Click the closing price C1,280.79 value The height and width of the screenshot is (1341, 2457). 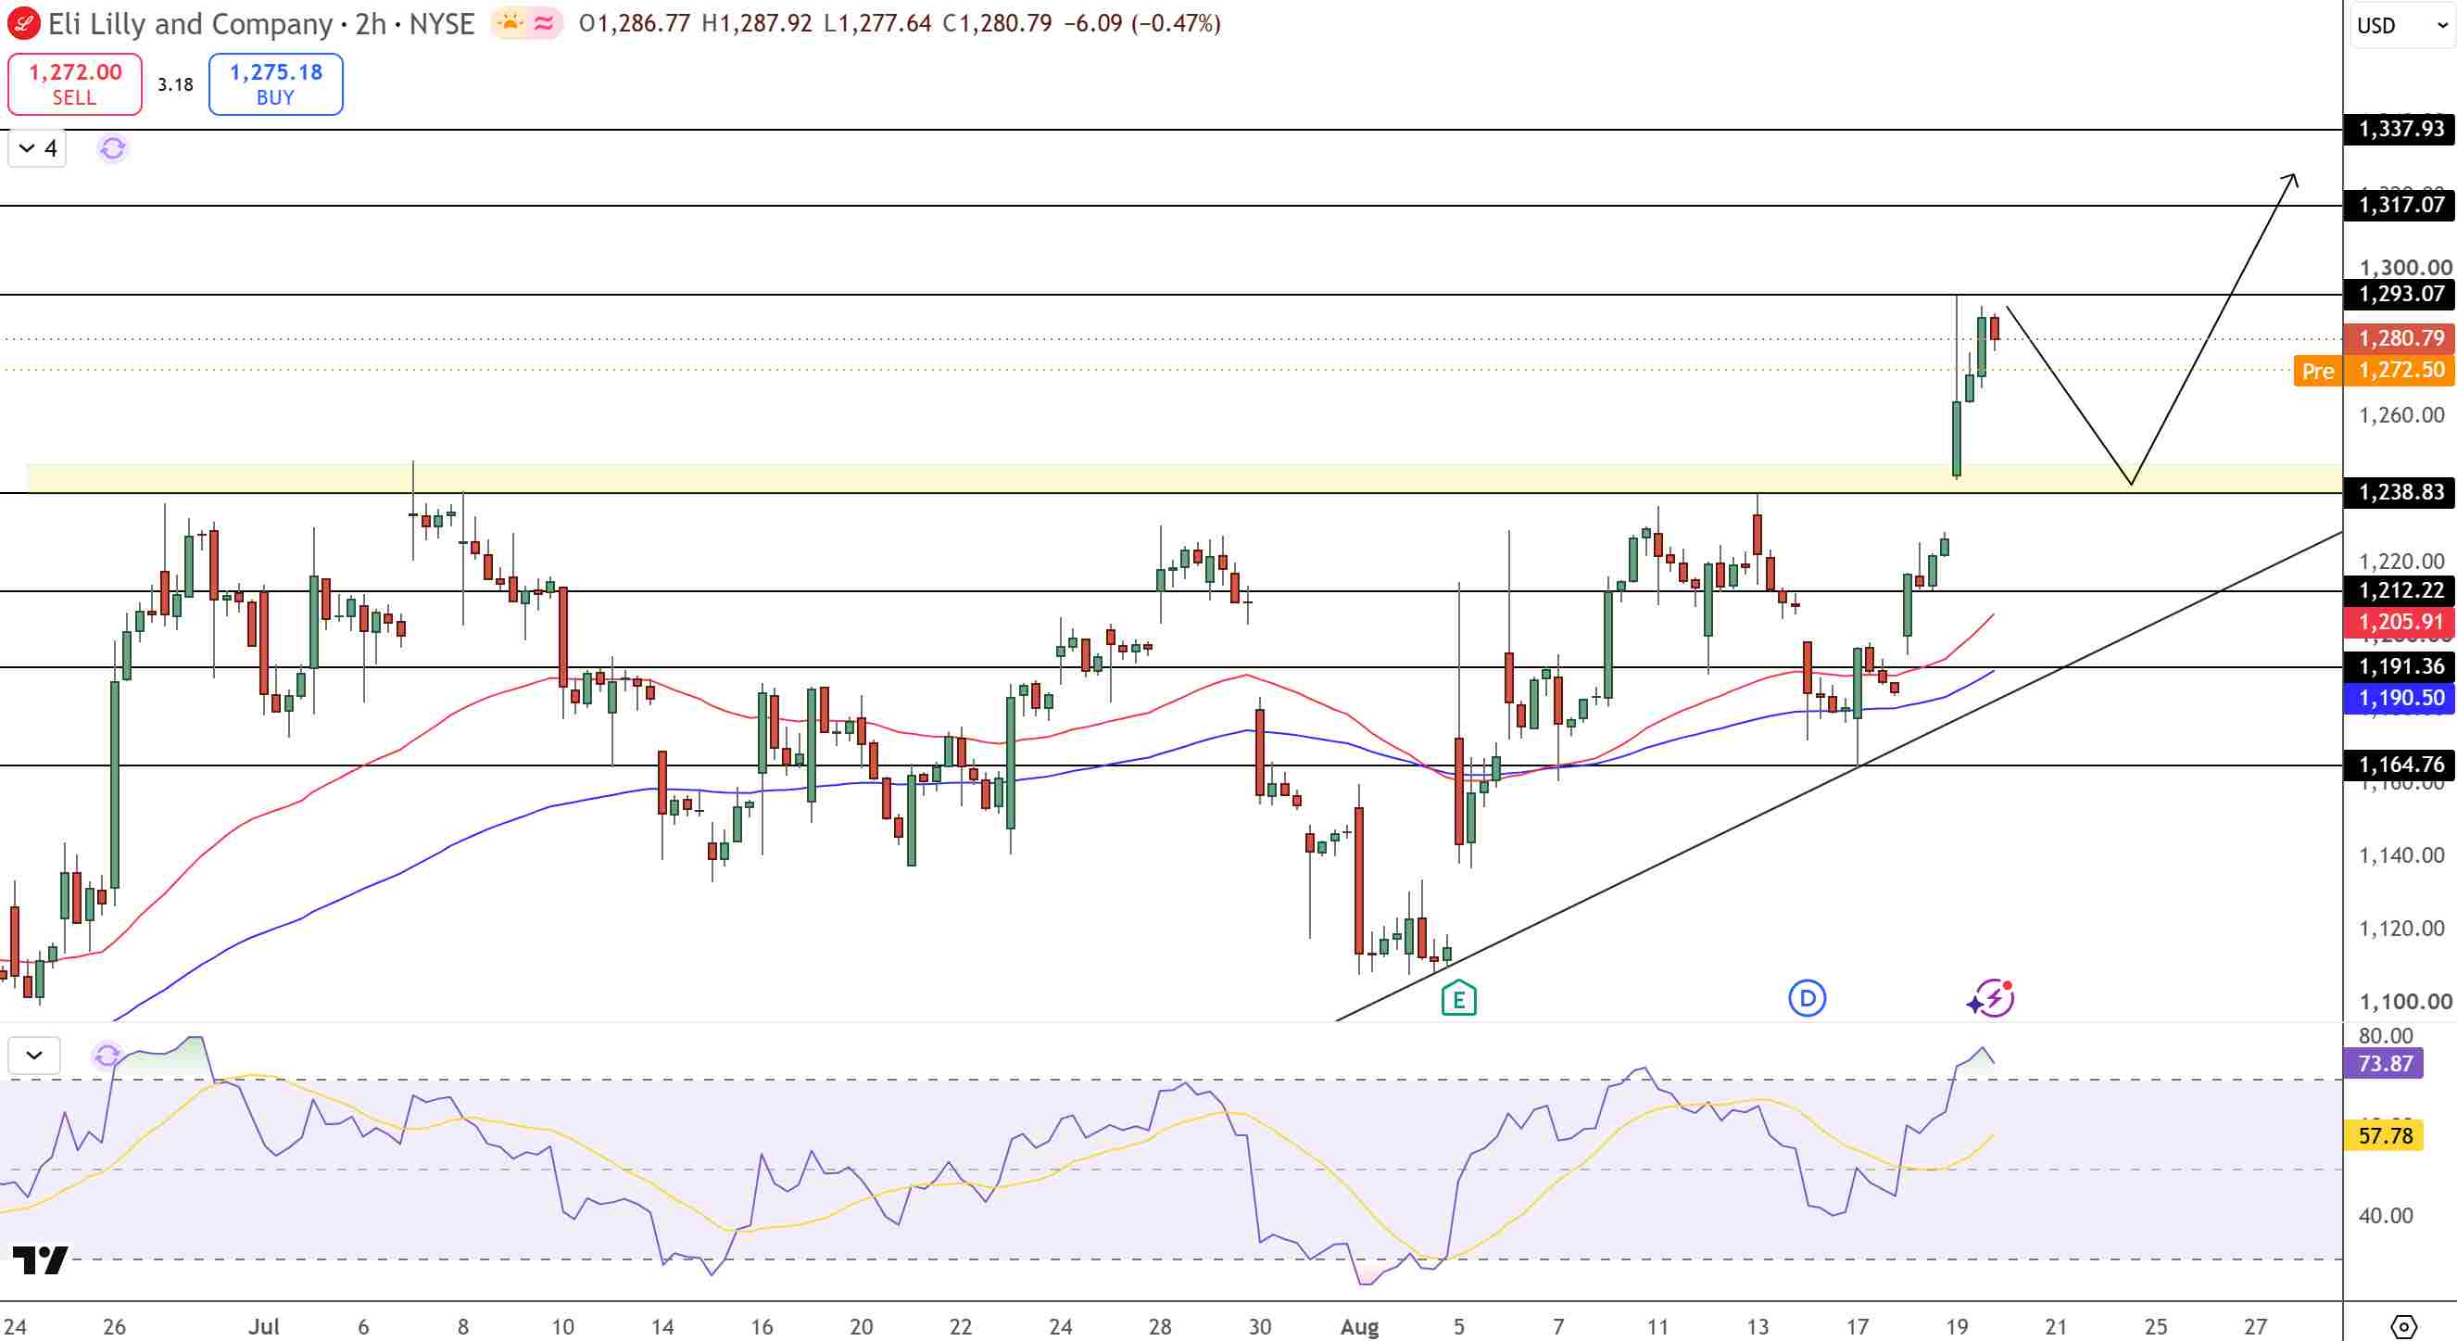coord(997,23)
